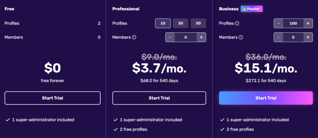The height and width of the screenshot is (138, 318).
Task: Click Business members count field
Action: pyautogui.click(x=293, y=37)
